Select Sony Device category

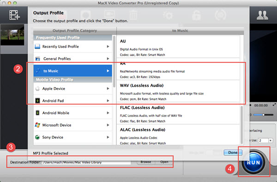point(72,137)
